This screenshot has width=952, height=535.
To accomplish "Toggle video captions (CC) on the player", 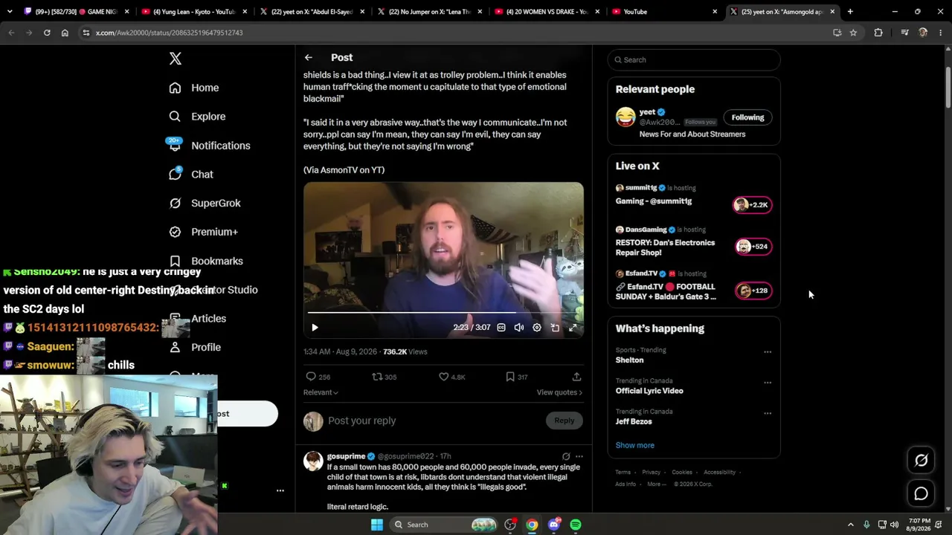I will 501,327.
